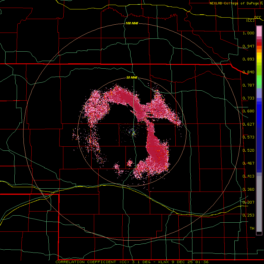This screenshot has height=264, width=264.
Task: Click the 1.000 scale value
Action: tap(248, 33)
